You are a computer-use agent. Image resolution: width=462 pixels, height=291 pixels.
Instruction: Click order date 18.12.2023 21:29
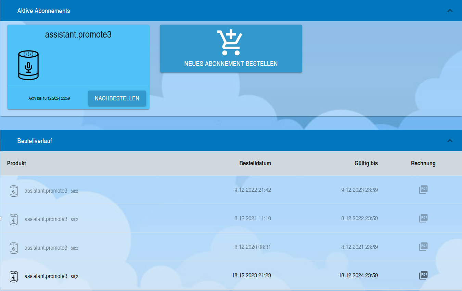(x=252, y=275)
